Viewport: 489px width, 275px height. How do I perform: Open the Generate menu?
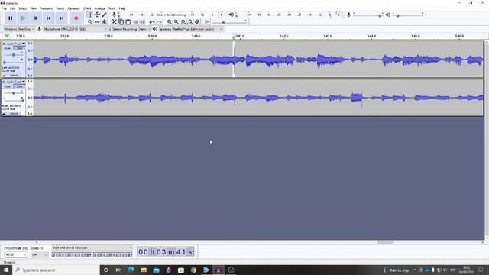click(74, 8)
